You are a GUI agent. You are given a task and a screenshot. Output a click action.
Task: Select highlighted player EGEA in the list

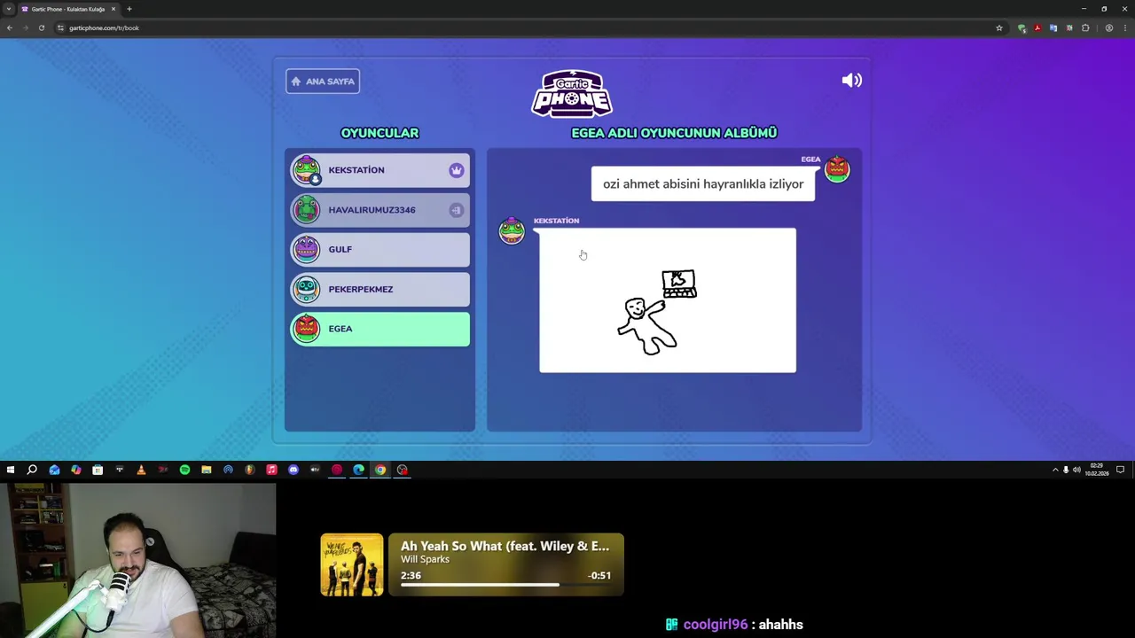380,329
